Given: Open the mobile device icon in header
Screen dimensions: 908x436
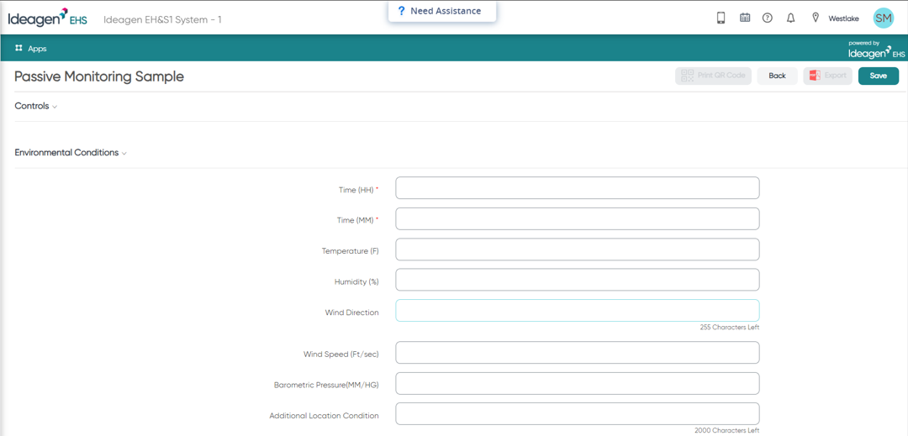Looking at the screenshot, I should (721, 18).
